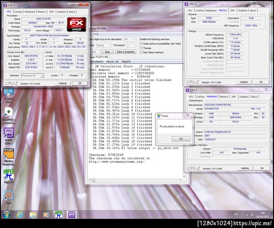Click the scroll down arrow in Hyper PI
The image size is (274, 228).
coord(184,176)
